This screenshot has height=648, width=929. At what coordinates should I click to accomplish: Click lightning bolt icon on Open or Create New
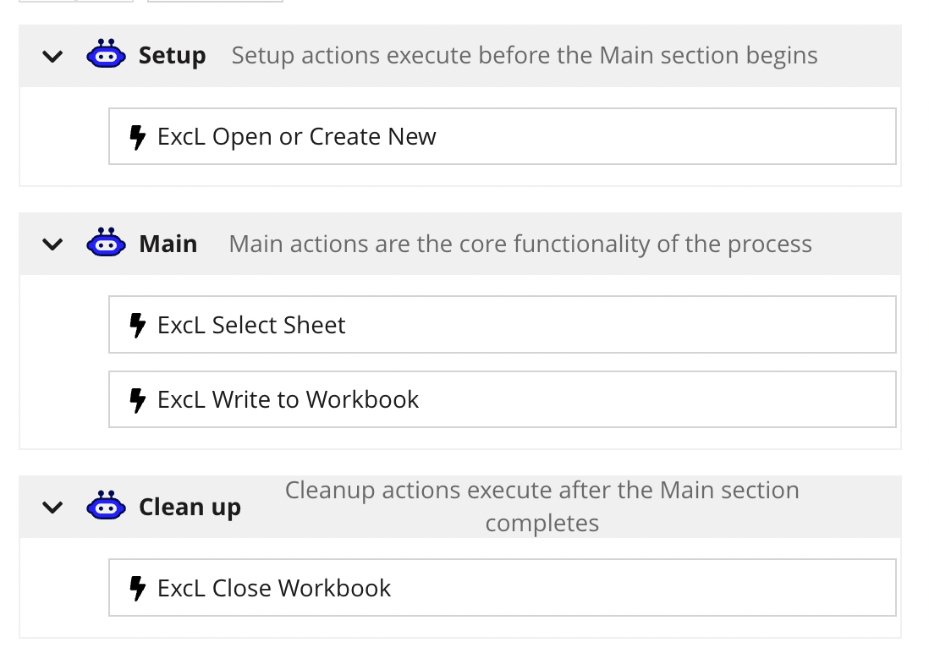tap(138, 137)
